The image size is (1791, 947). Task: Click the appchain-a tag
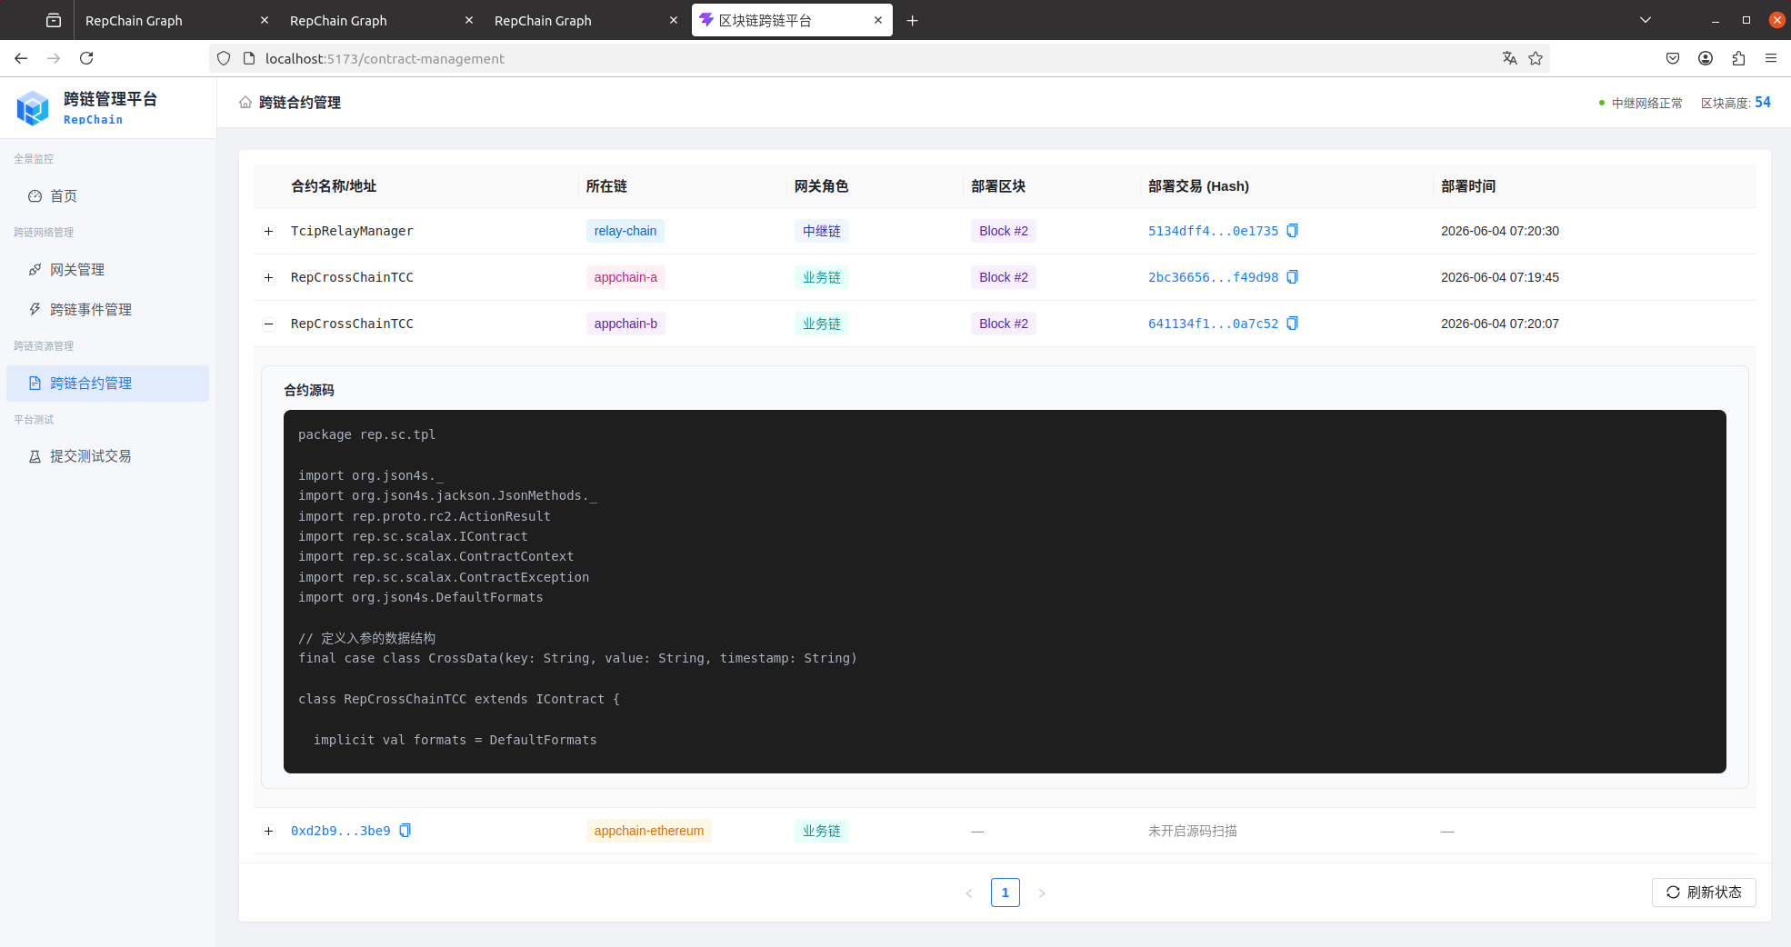tap(625, 277)
